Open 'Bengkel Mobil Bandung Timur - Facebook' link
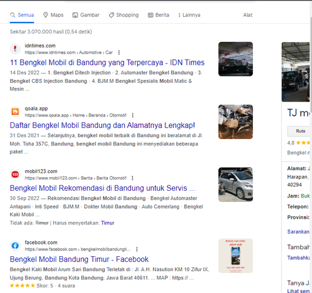The width and height of the screenshot is (312, 293). [79, 259]
